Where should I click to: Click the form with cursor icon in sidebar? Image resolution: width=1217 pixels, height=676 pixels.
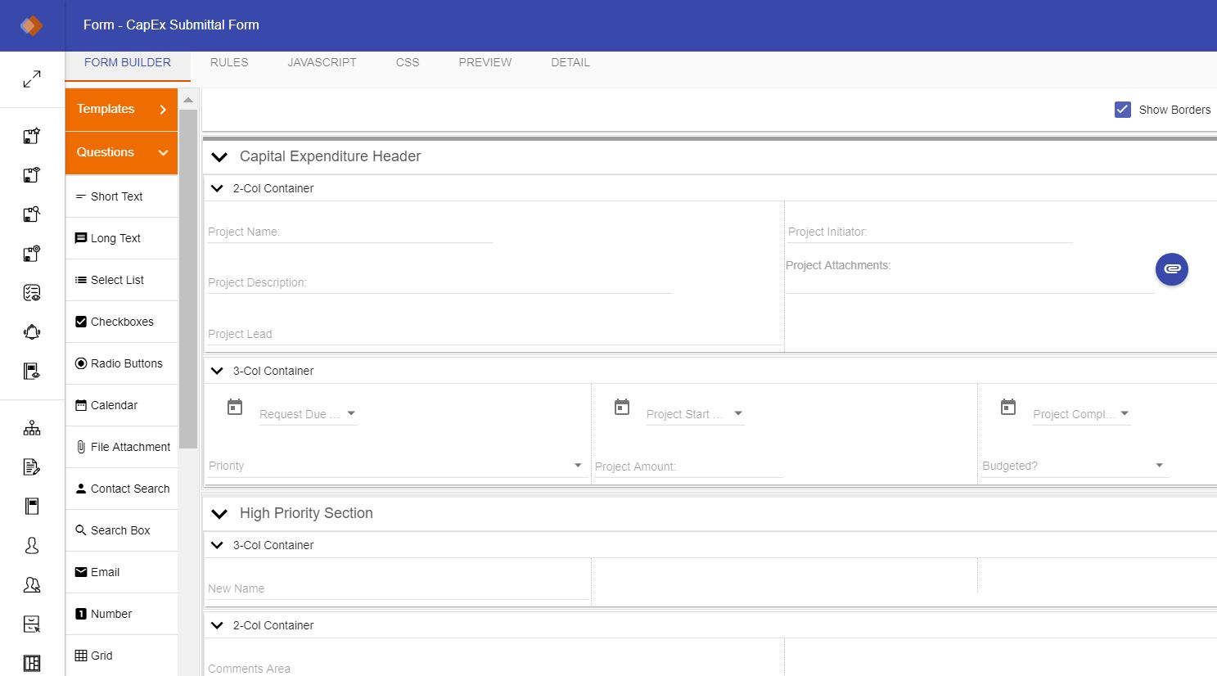(x=32, y=624)
